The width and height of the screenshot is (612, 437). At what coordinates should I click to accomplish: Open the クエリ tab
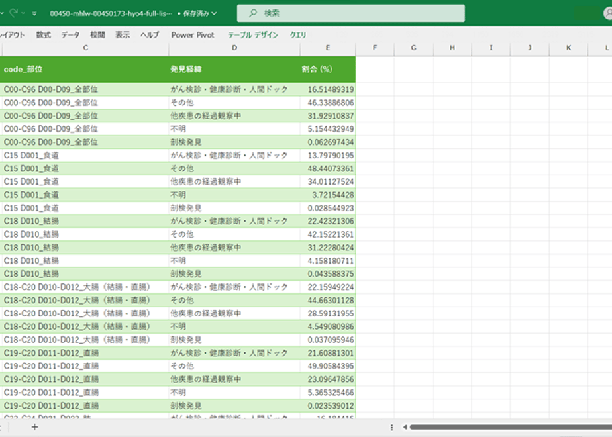[x=298, y=35]
